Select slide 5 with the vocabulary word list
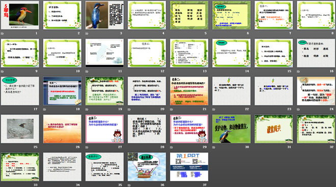This screenshot has width=336, height=187. tap(189, 15)
